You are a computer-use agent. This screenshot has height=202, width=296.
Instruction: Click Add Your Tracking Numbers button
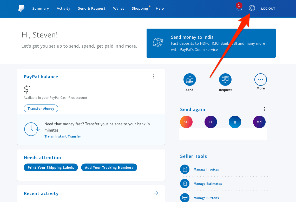(x=109, y=167)
